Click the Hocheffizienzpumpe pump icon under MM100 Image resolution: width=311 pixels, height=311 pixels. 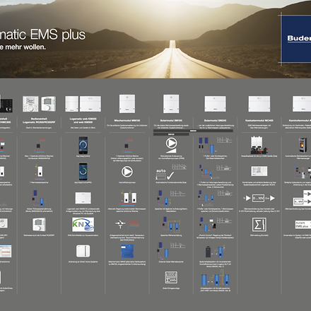[x=127, y=172]
